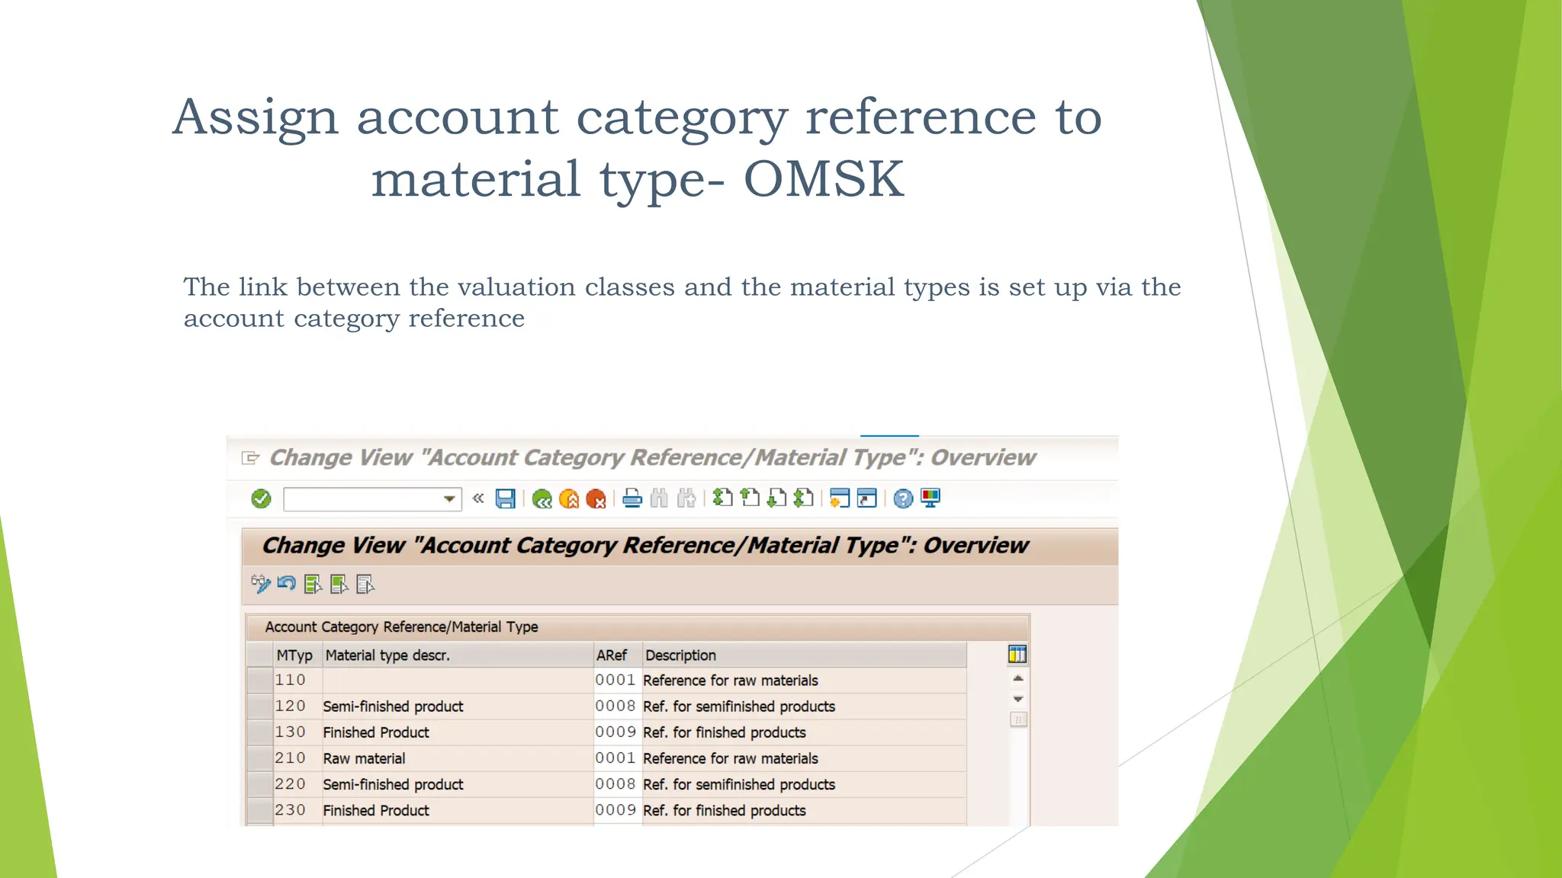The height and width of the screenshot is (878, 1562).
Task: Click scroll down arrow of table scrollbar
Action: coord(1018,699)
